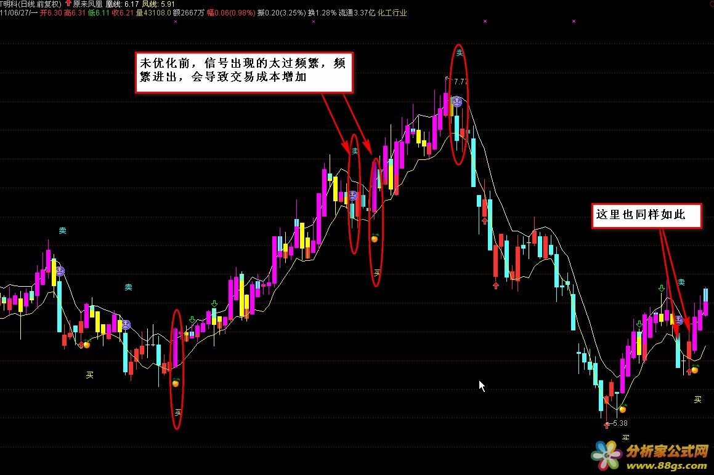The height and width of the screenshot is (475, 714).
Task: Click the turnover rate 换1.28%
Action: pos(322,13)
